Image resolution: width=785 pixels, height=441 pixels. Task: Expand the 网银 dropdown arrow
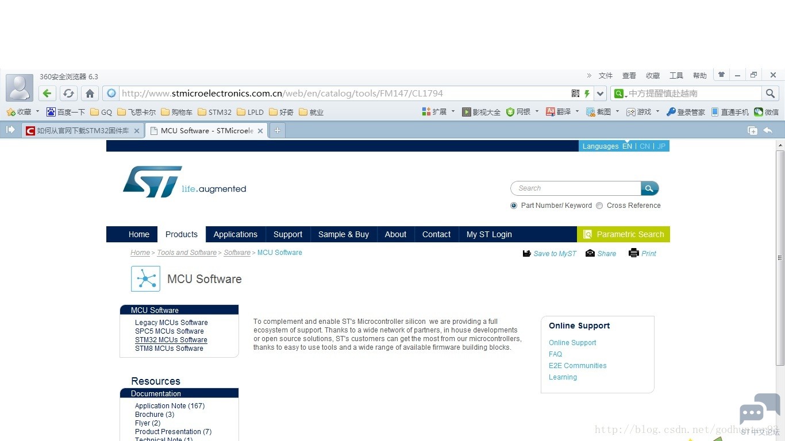point(537,111)
